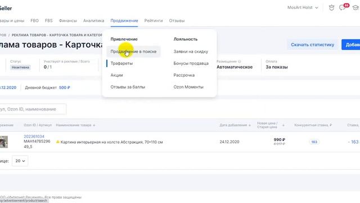This screenshot has width=360, height=203.
Task: Open product link 202361034
Action: (x=34, y=136)
